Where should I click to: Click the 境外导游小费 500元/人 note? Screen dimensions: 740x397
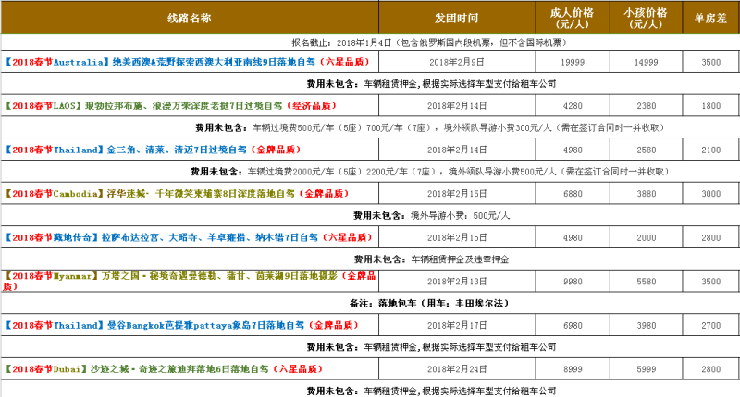(x=431, y=216)
